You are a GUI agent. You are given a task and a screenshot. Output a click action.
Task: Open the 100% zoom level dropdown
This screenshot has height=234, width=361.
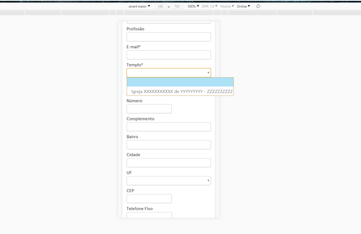coord(193,6)
